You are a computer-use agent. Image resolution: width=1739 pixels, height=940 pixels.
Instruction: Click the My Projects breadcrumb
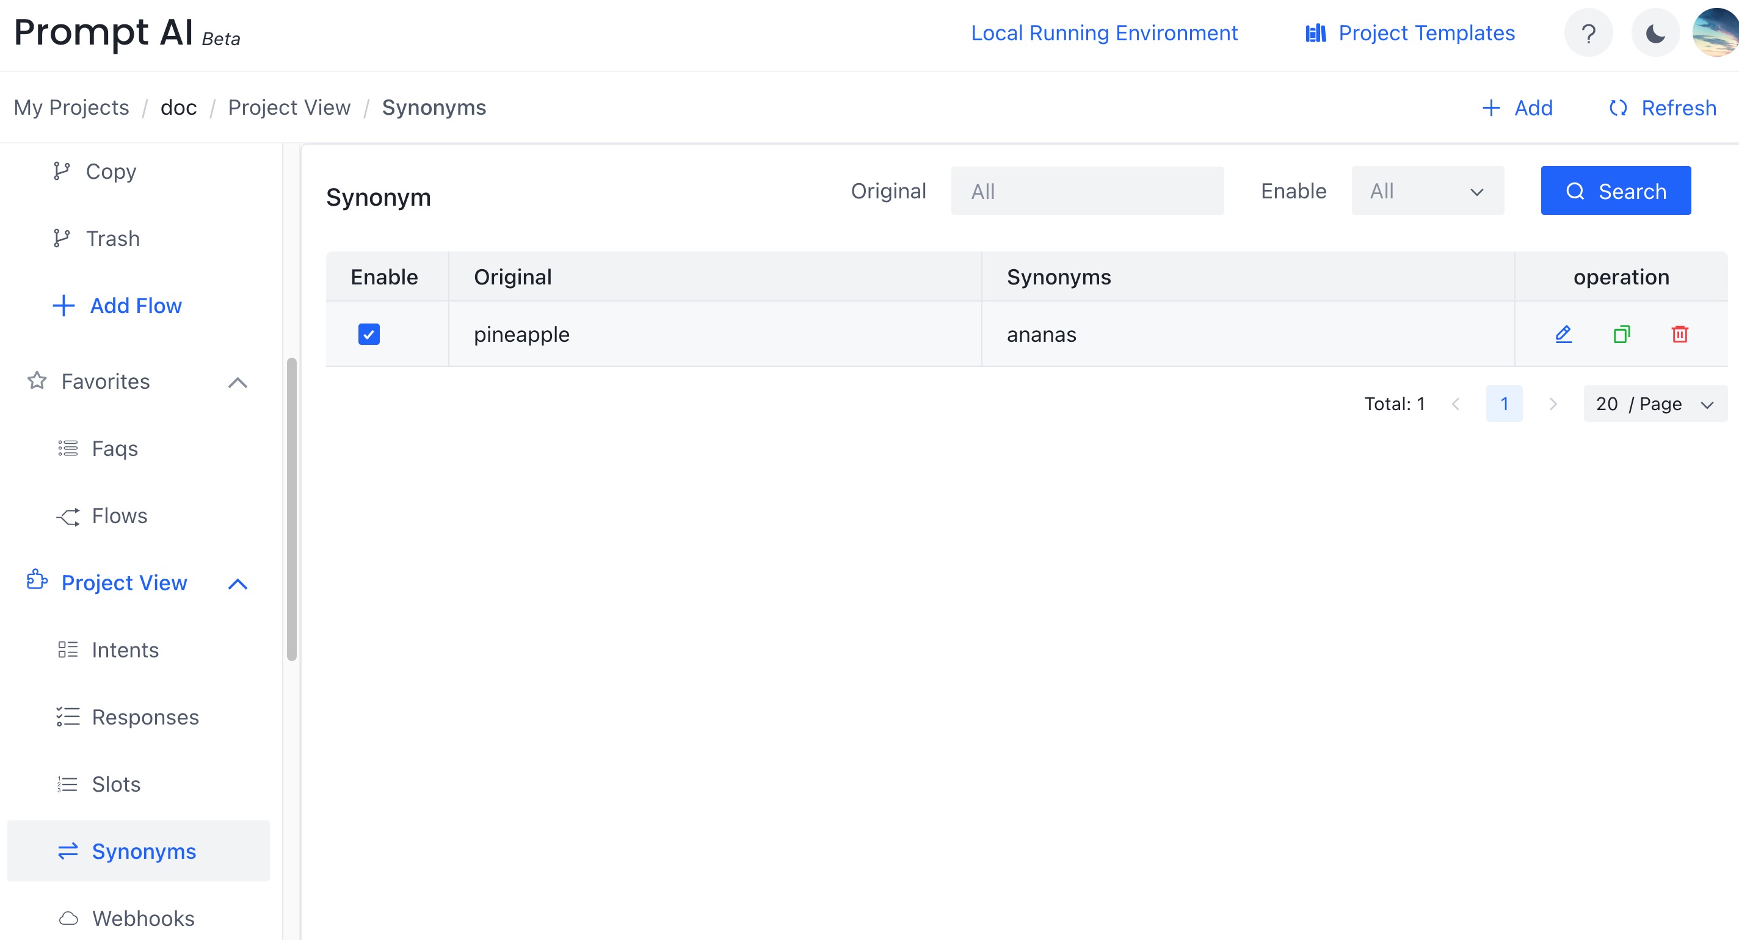[x=71, y=107]
